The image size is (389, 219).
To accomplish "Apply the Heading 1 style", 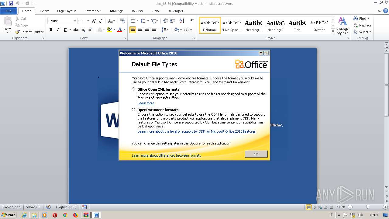I will click(x=254, y=25).
